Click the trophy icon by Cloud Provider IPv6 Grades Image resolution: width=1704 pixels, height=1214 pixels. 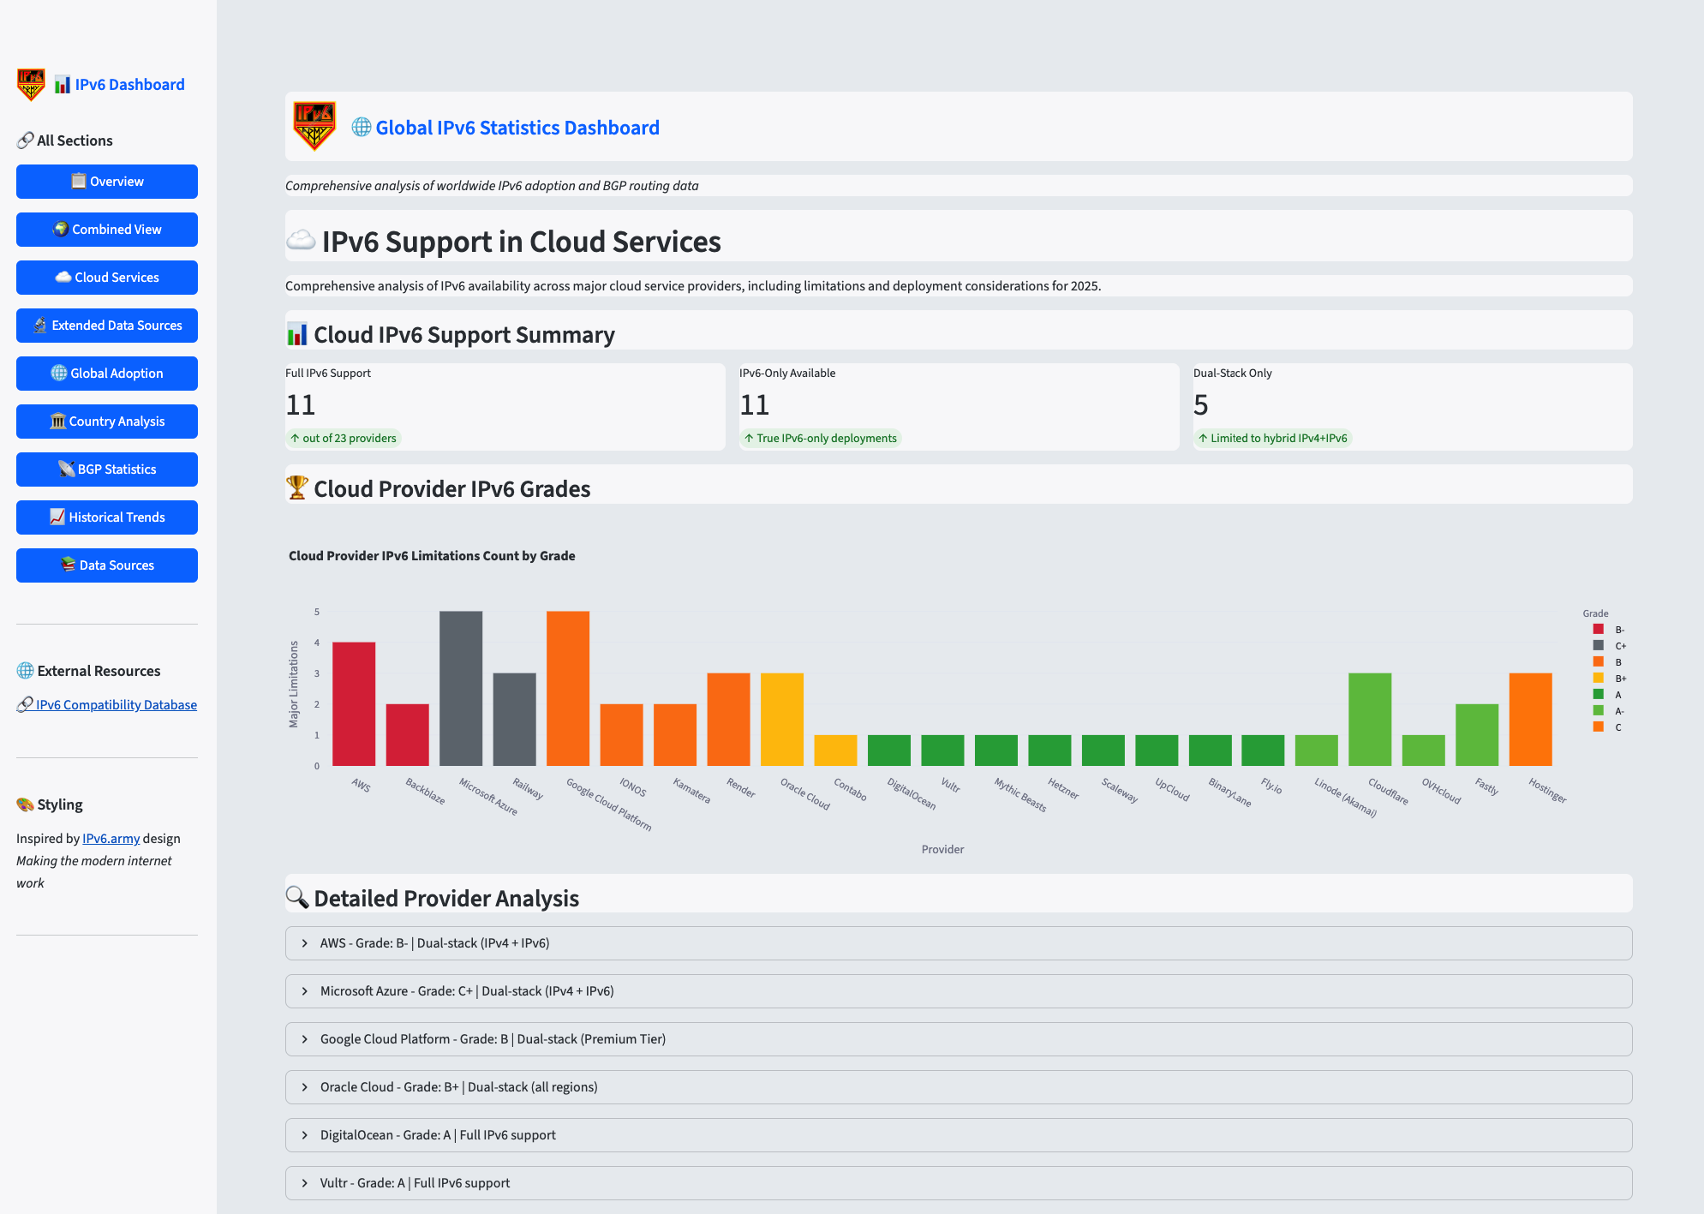[296, 488]
